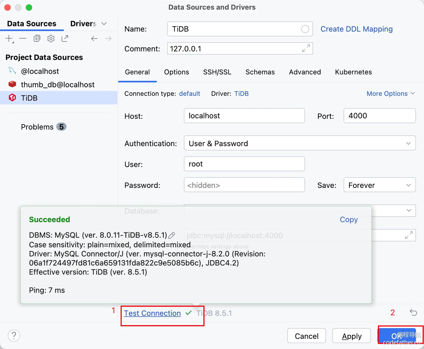Click Test Connection link
This screenshot has height=349, width=424.
[152, 313]
